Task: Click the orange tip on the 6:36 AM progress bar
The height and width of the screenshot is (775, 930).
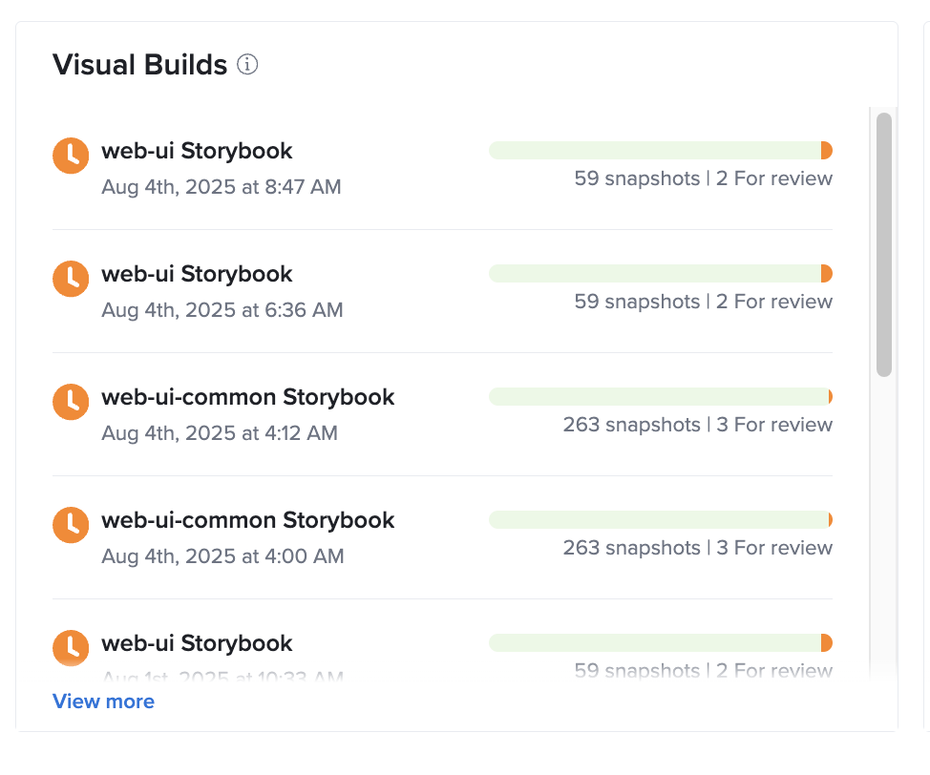Action: pos(826,273)
